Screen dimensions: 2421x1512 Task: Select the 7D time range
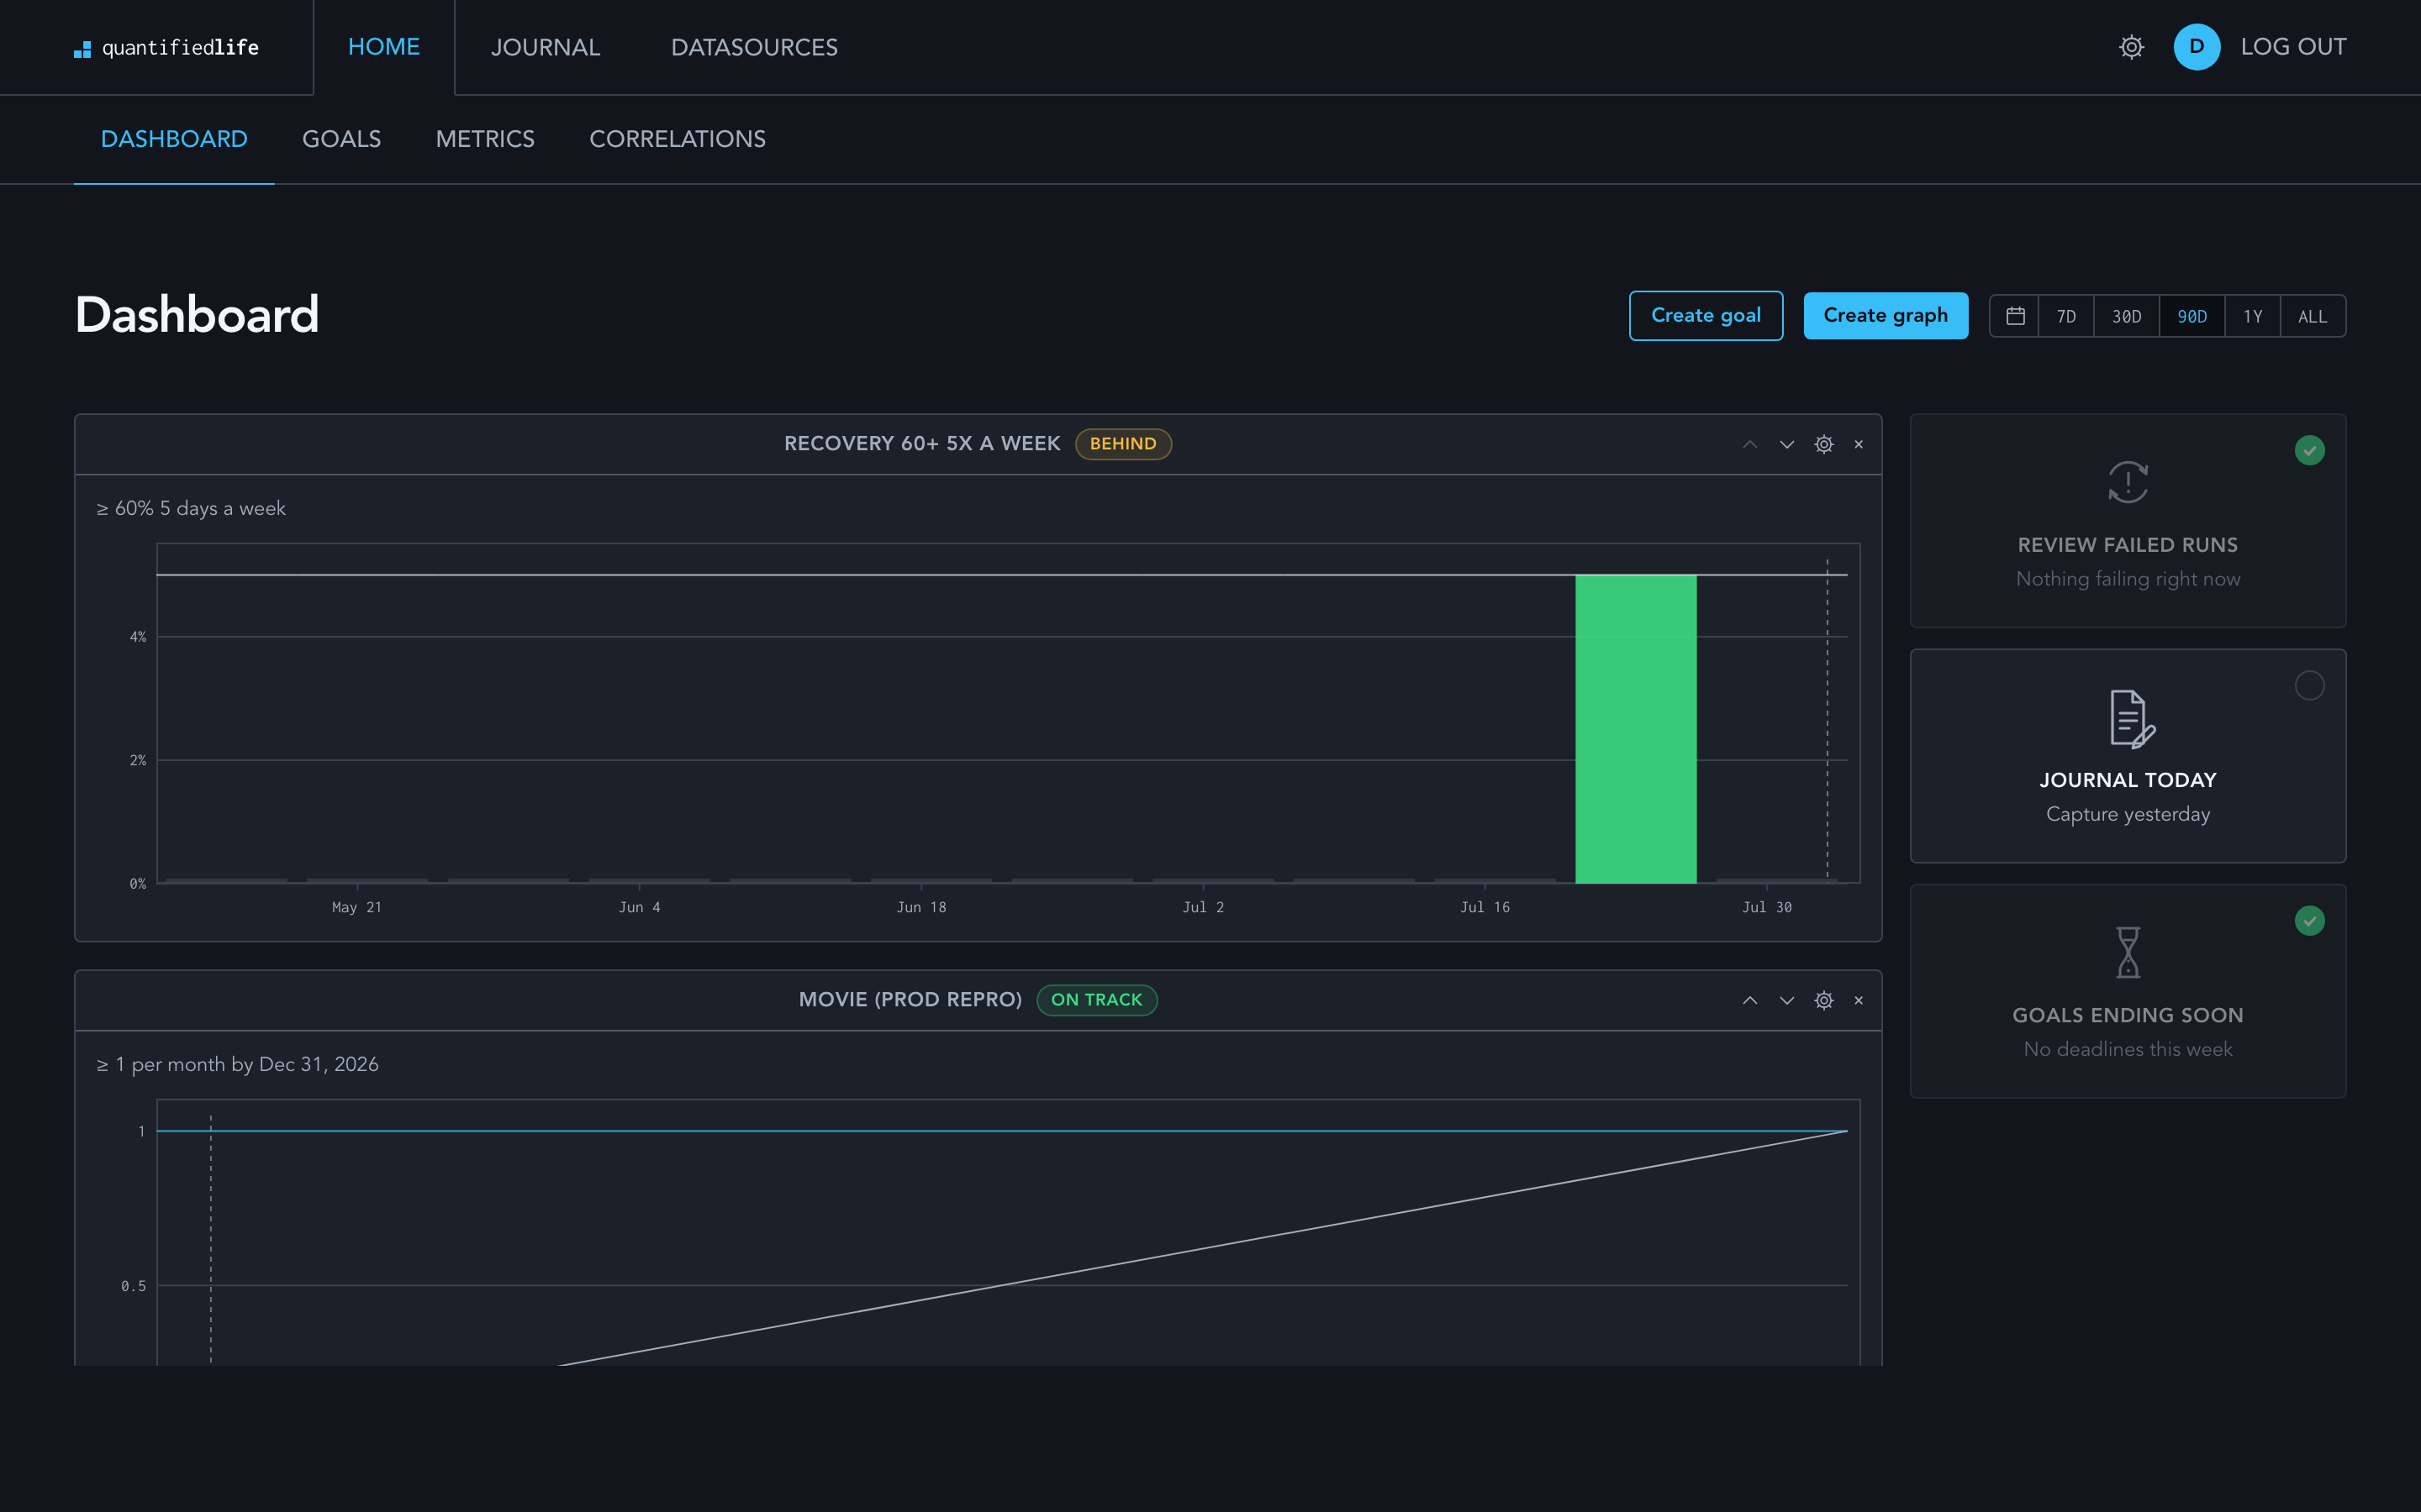pyautogui.click(x=2066, y=316)
